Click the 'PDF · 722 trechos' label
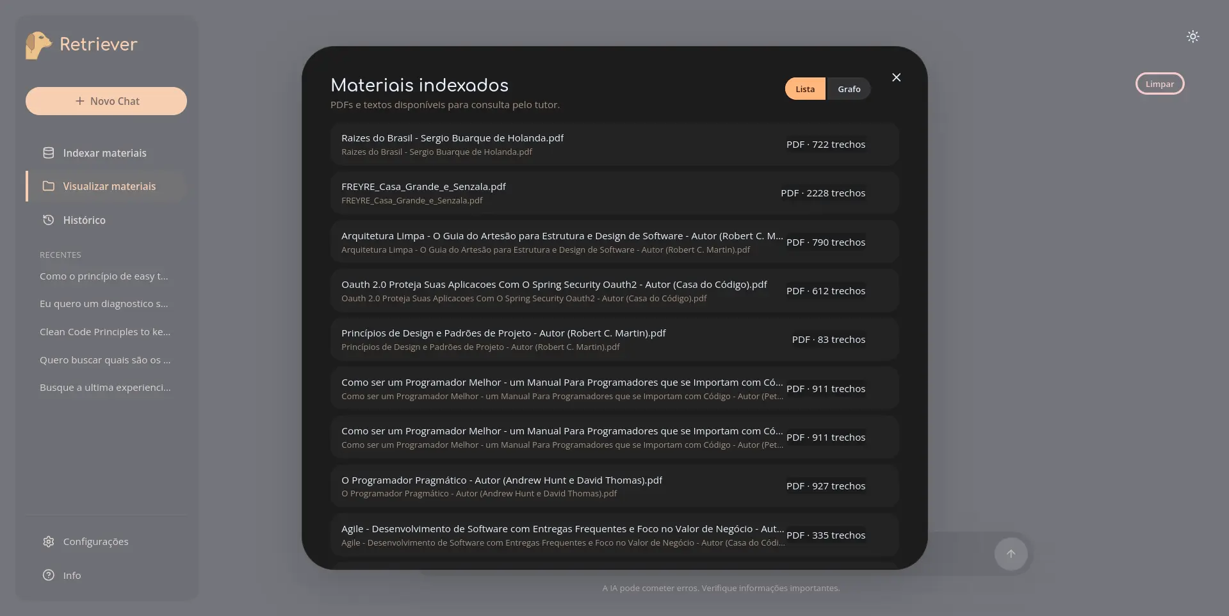 (x=826, y=145)
